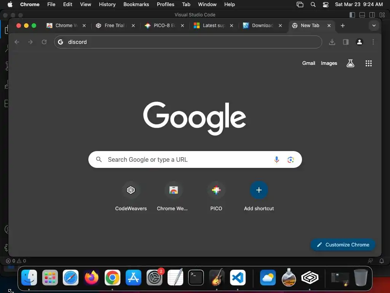Screen dimensions: 390x293
Task: Click Add shortcut plus button
Action: tap(259, 190)
